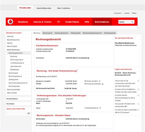Click the Online-Hilfe search input field
Viewport: 145px width, 132px height.
pyautogui.click(x=16, y=113)
